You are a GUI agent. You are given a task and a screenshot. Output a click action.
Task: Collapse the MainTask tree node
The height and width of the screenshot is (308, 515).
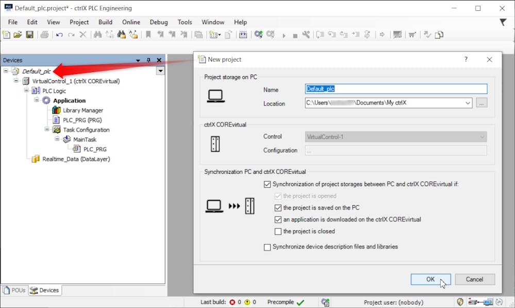tap(57, 139)
